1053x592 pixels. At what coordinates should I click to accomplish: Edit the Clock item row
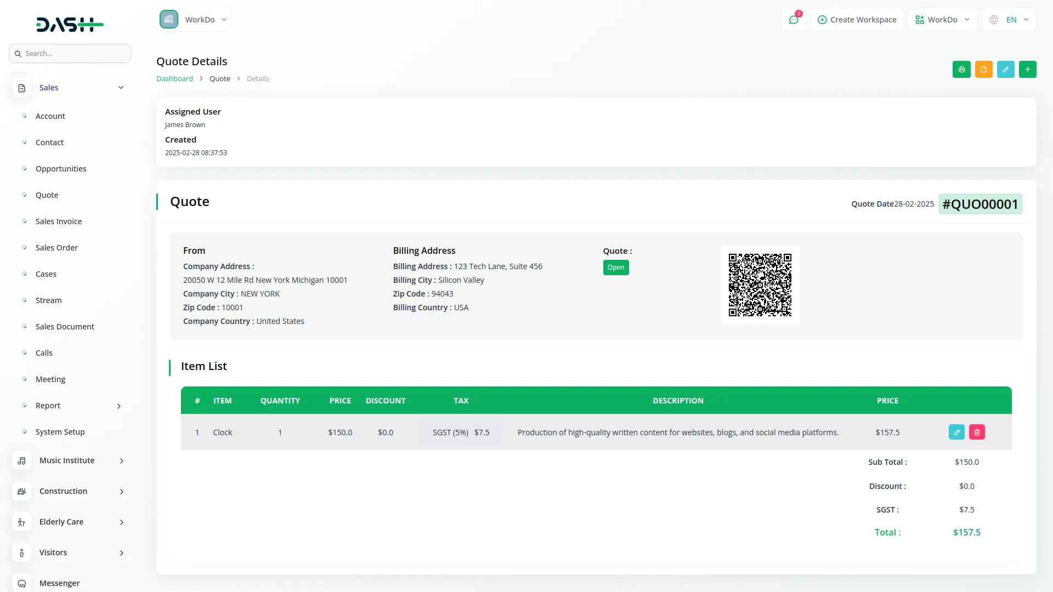point(956,432)
